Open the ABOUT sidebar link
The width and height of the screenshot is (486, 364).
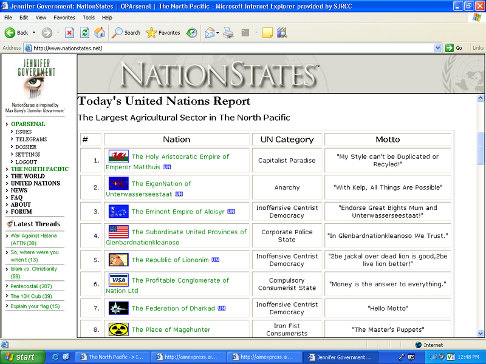(x=21, y=204)
